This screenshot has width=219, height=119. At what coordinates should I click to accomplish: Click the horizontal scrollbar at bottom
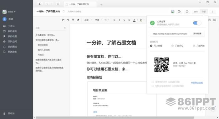pos(115,118)
